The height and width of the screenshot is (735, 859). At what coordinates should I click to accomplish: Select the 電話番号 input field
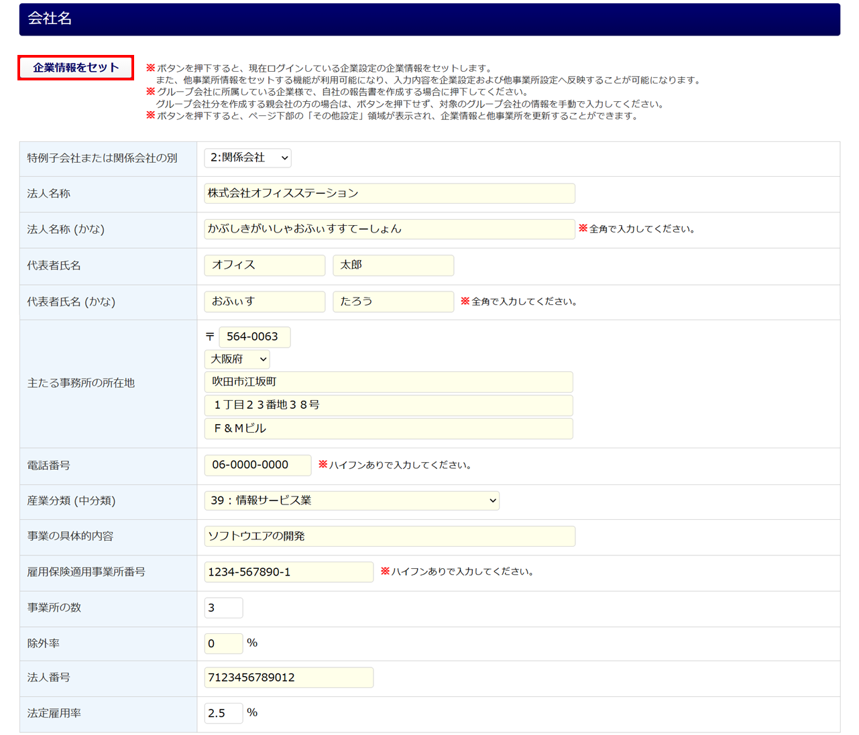(258, 465)
